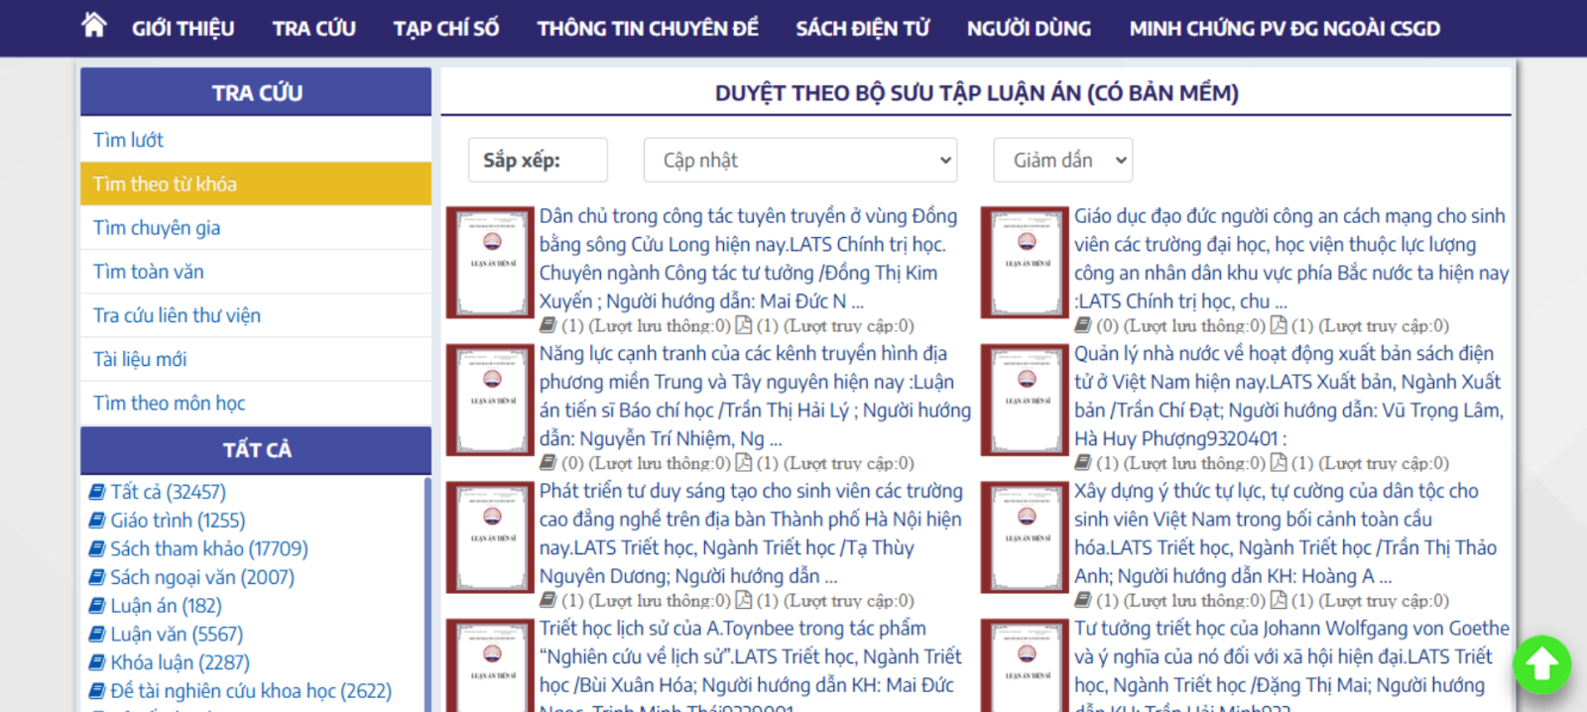1587x712 pixels.
Task: Filter by Giáo trình (1255)
Action: (x=178, y=521)
